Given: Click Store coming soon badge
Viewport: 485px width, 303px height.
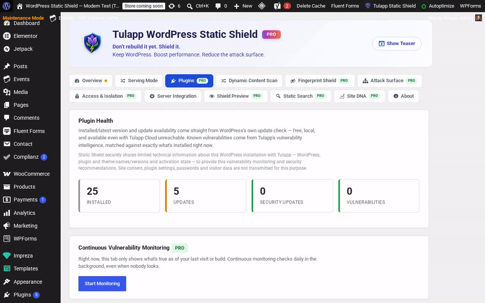Looking at the screenshot, I should coord(143,6).
